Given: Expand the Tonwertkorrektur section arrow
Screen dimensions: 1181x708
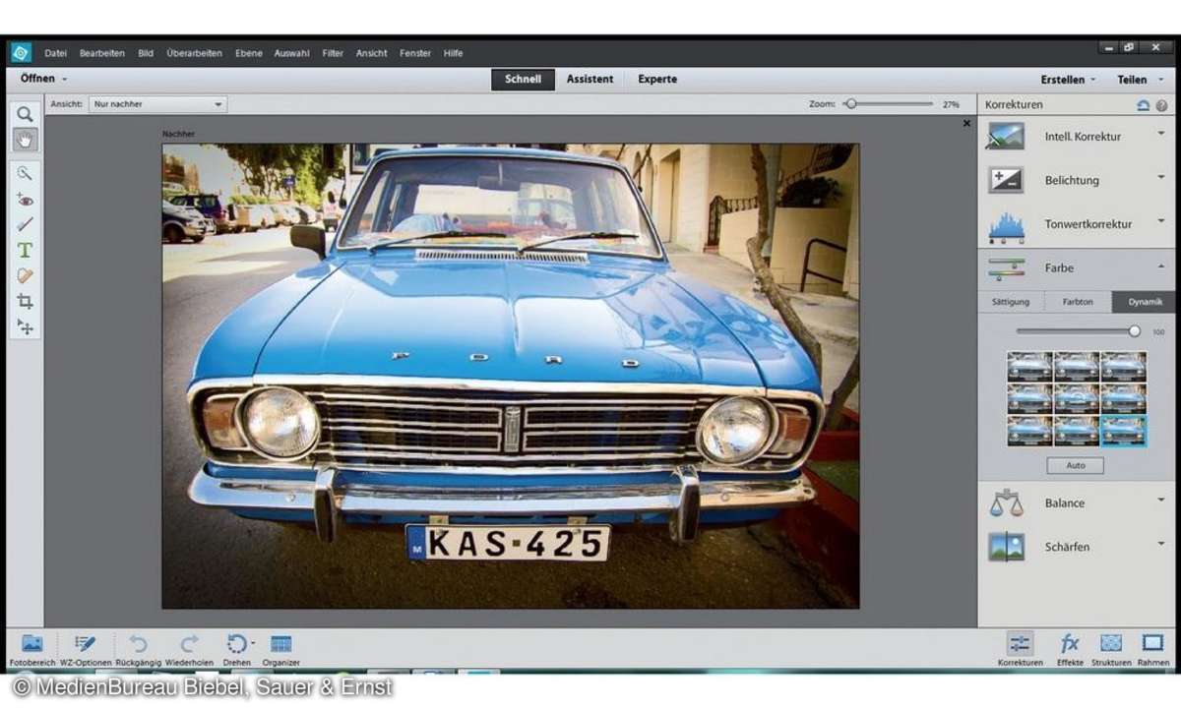Looking at the screenshot, I should point(1161,219).
